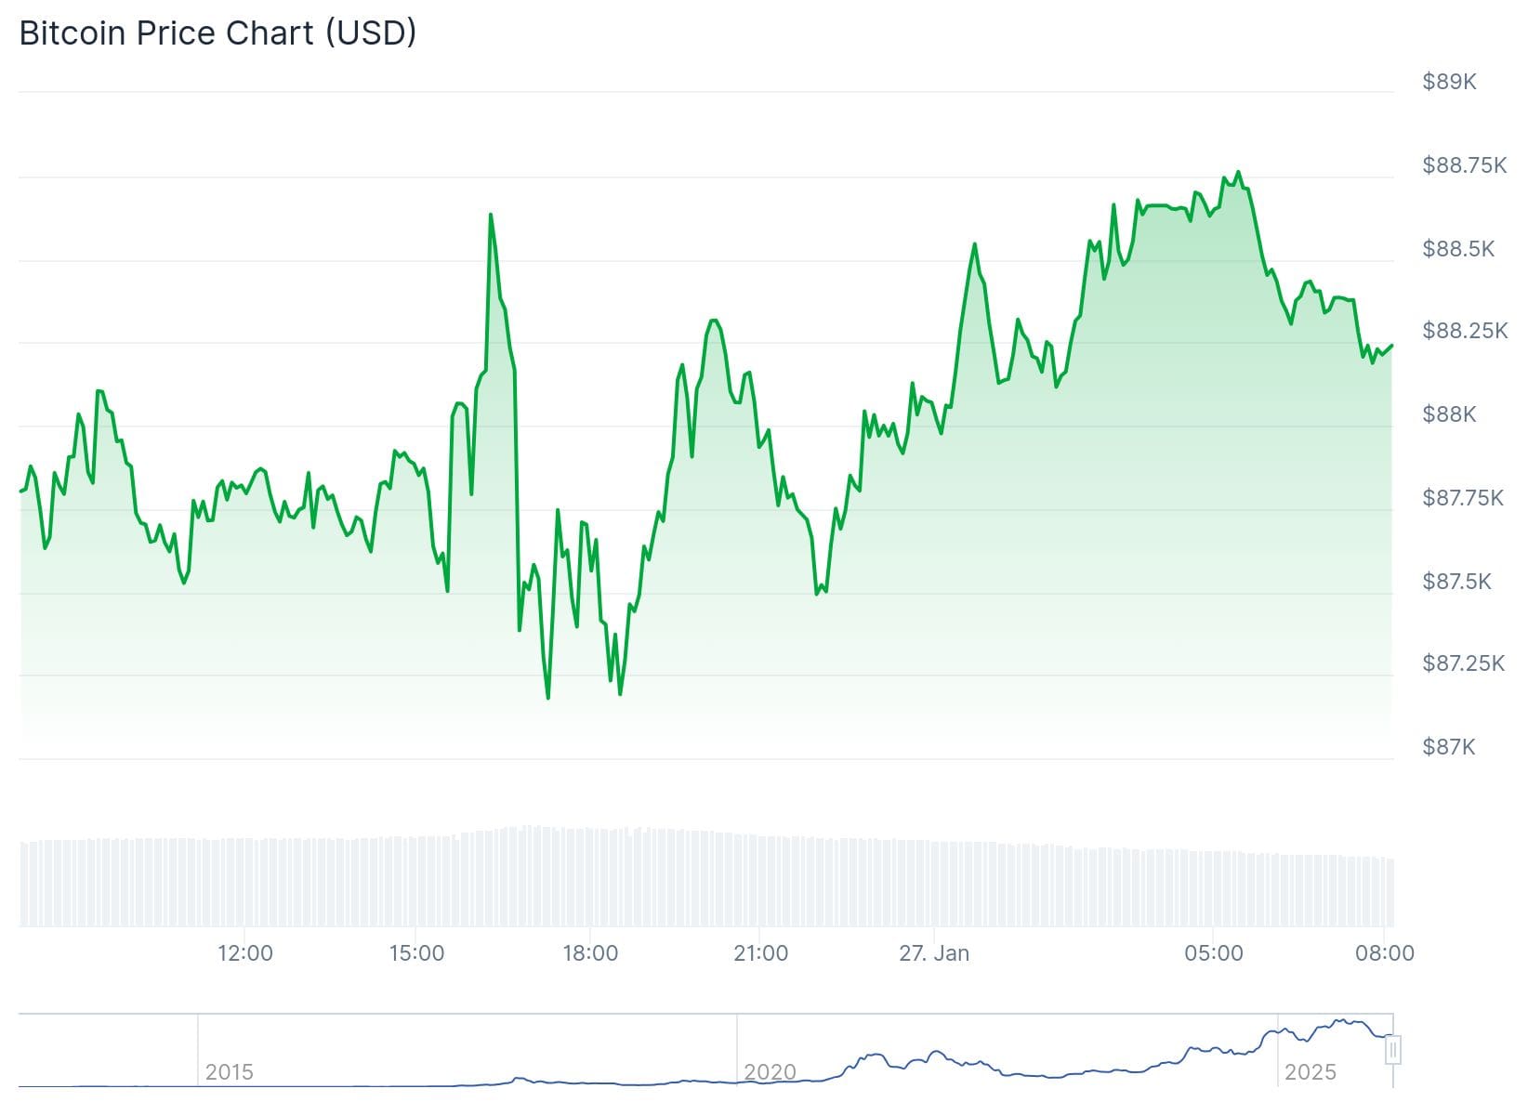Viewport: 1528px width, 1115px height.
Task: Click the 21:00 time axis label
Action: (760, 952)
